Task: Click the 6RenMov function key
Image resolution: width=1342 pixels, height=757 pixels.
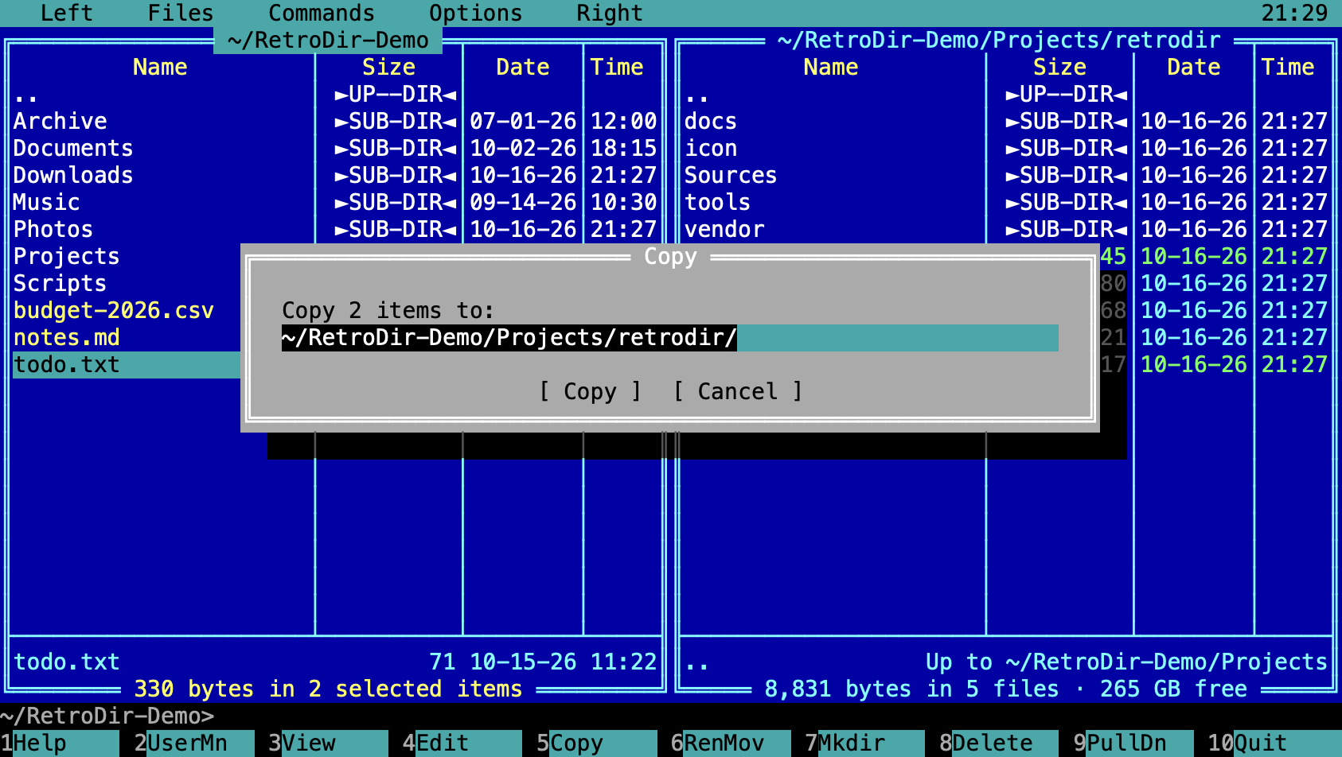Action: point(731,743)
